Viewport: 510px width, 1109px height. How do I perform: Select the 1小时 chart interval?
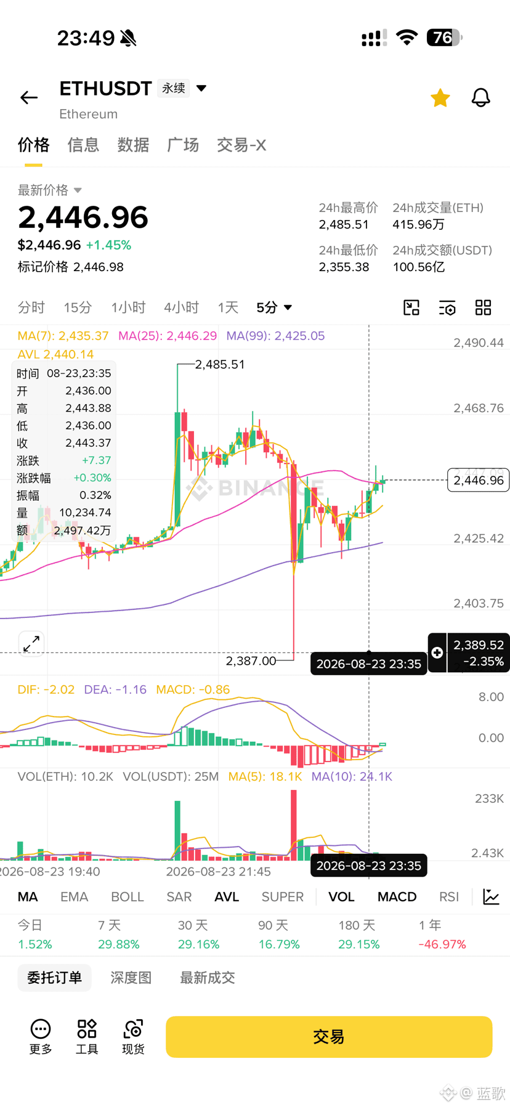pos(128,307)
